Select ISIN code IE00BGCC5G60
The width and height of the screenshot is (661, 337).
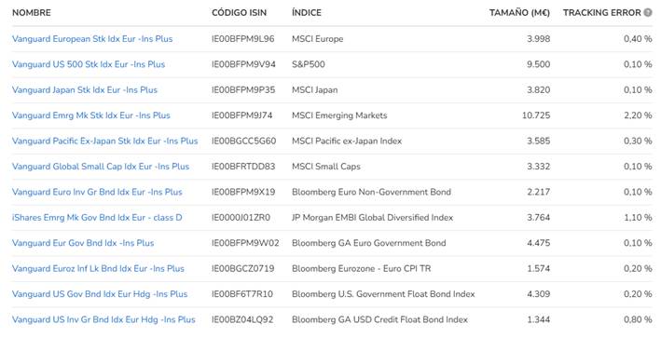click(x=244, y=141)
